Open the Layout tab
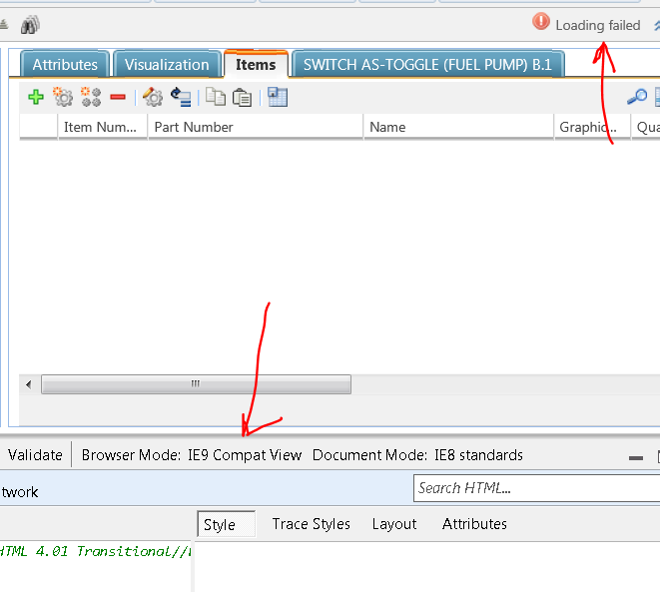 394,524
